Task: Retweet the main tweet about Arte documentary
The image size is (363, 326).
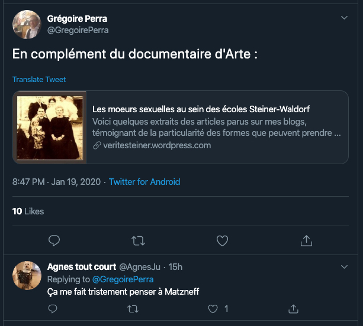Action: [138, 240]
